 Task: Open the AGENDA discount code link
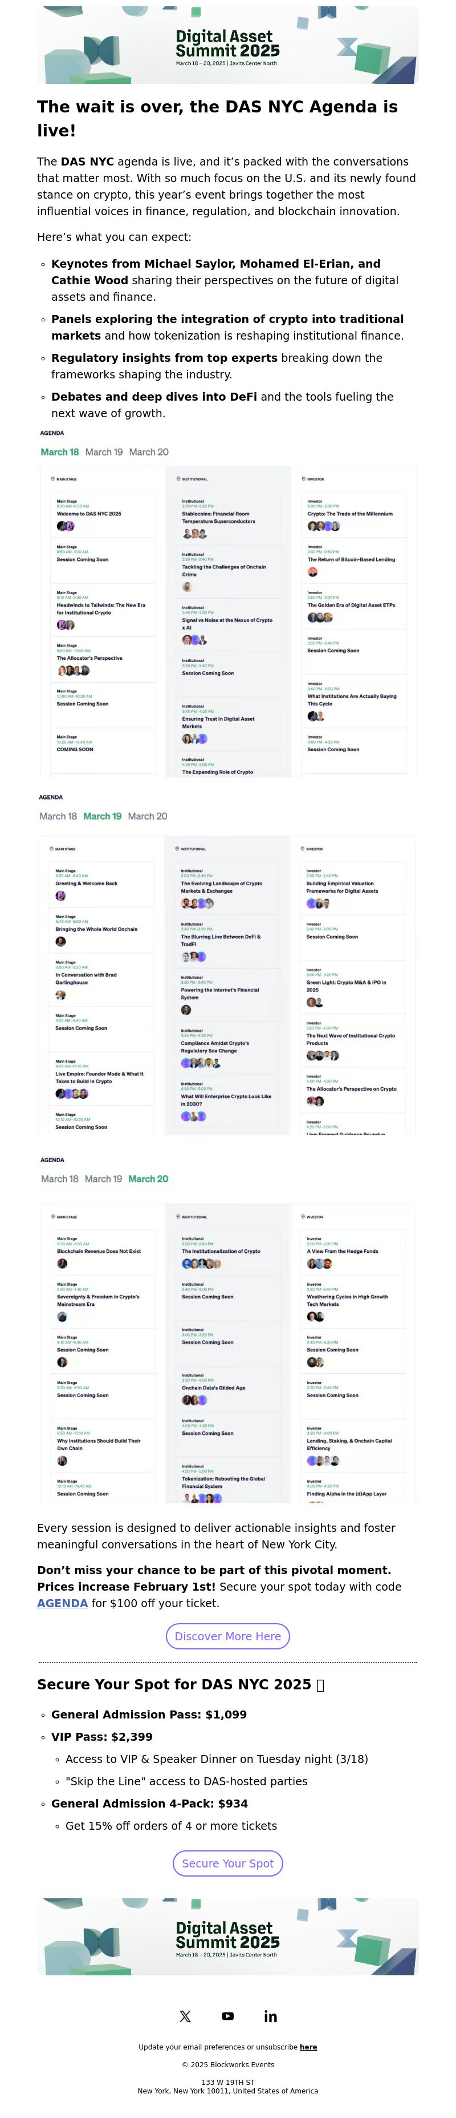tap(63, 1603)
